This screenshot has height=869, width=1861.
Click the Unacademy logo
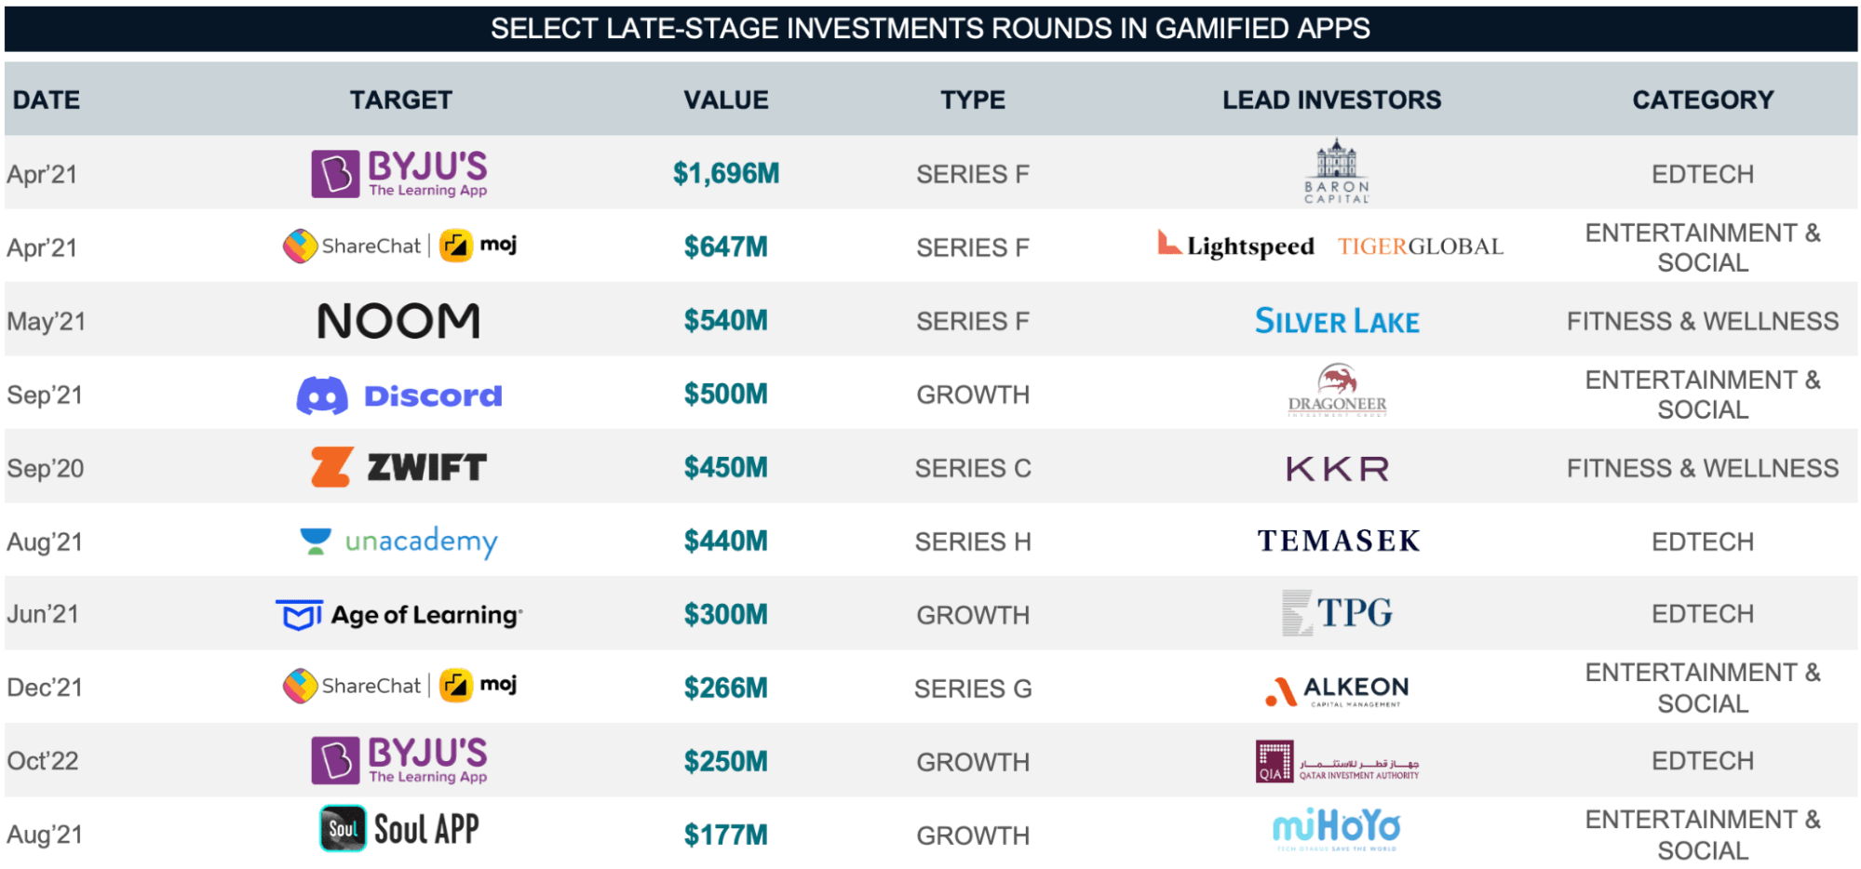point(398,541)
